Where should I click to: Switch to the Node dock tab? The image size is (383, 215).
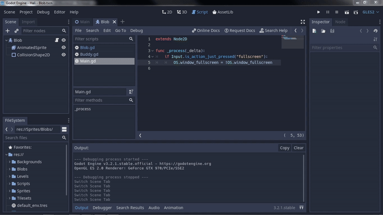coord(340,21)
